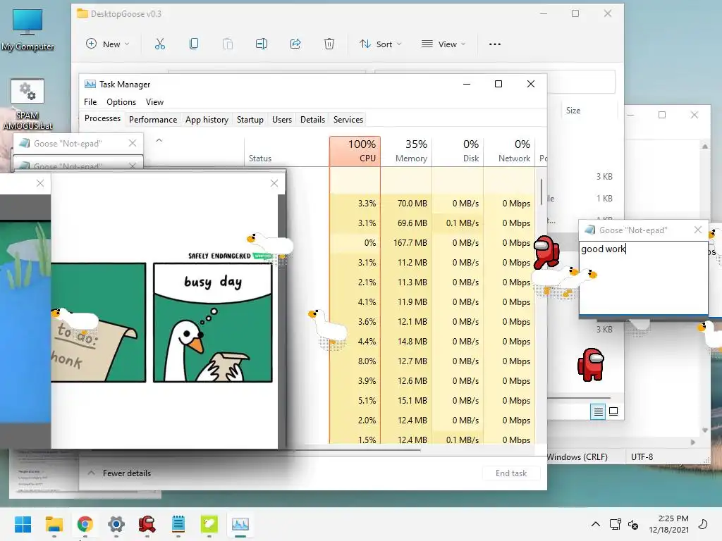Click the End task button
The width and height of the screenshot is (722, 541).
511,473
